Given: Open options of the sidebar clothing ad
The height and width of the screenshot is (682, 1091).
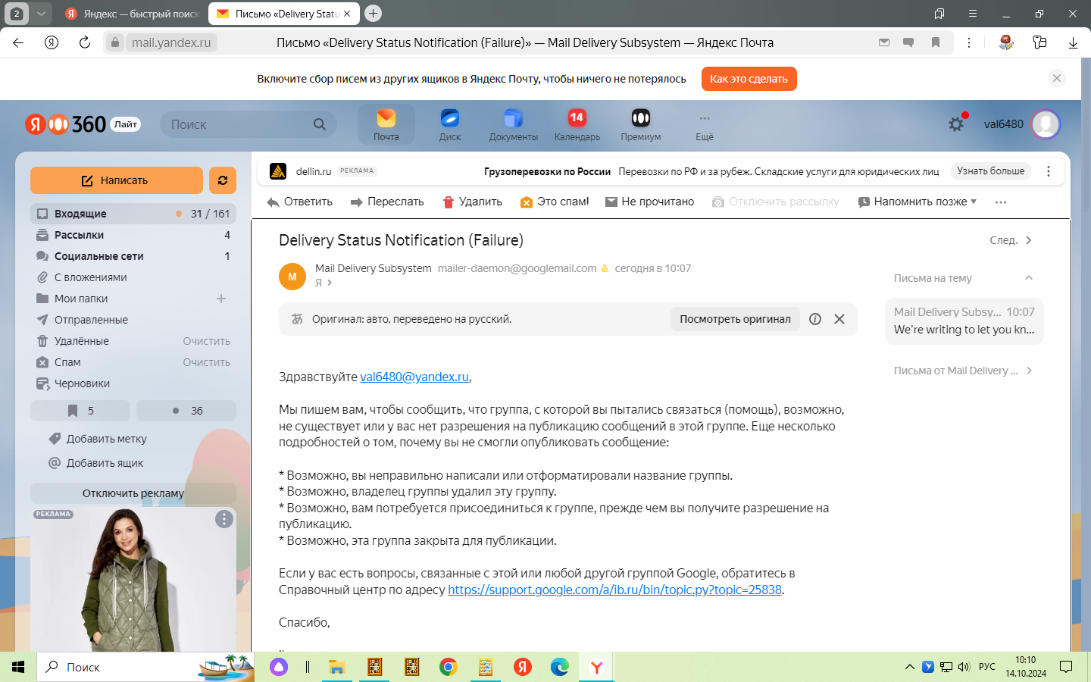Looking at the screenshot, I should 224,519.
